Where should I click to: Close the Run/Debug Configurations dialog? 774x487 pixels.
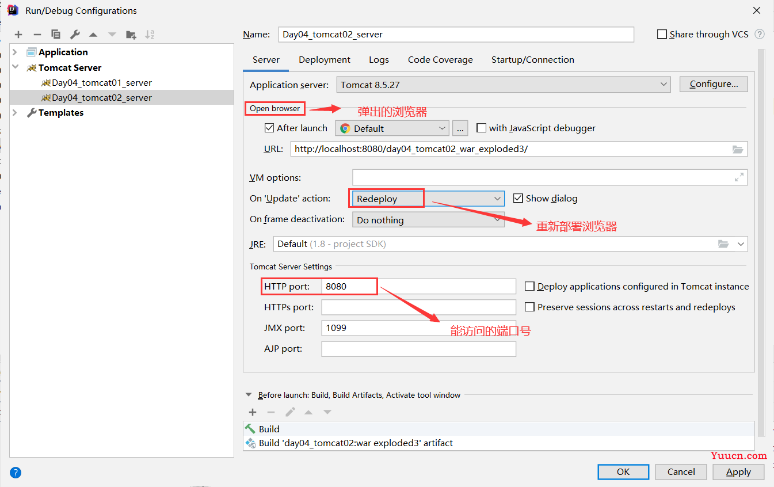coord(757,10)
